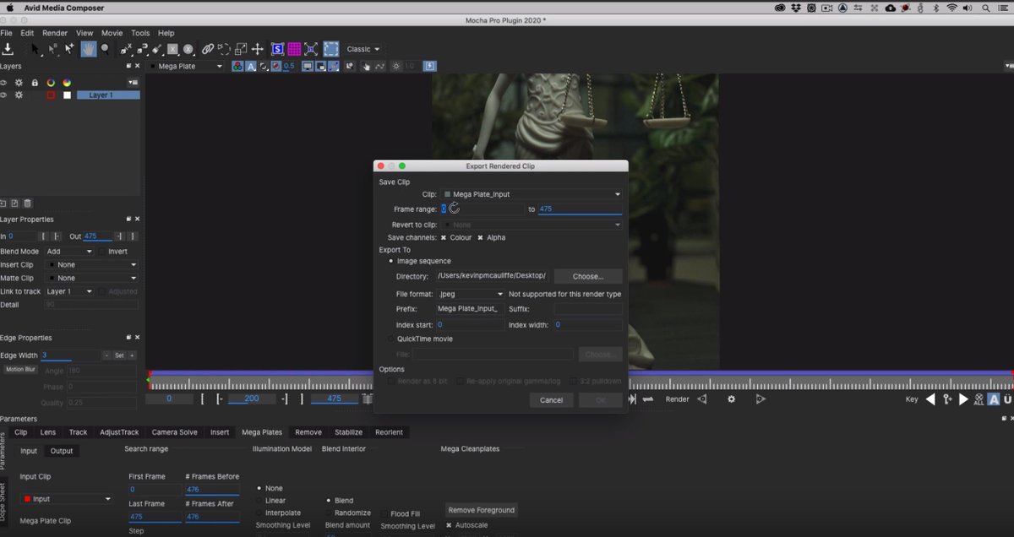
Task: Toggle the magenta grid overlay icon
Action: click(x=294, y=49)
